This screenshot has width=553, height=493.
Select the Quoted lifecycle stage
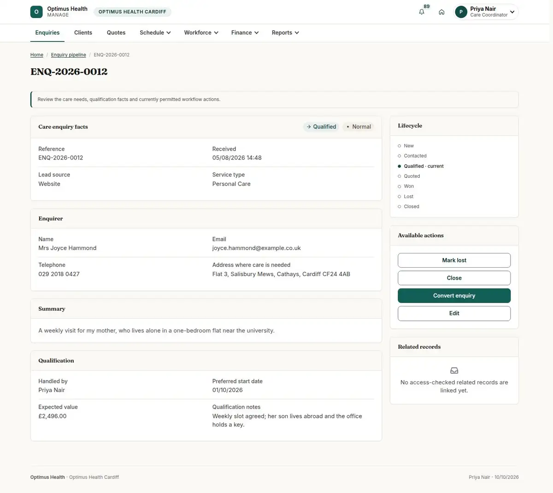click(x=409, y=176)
